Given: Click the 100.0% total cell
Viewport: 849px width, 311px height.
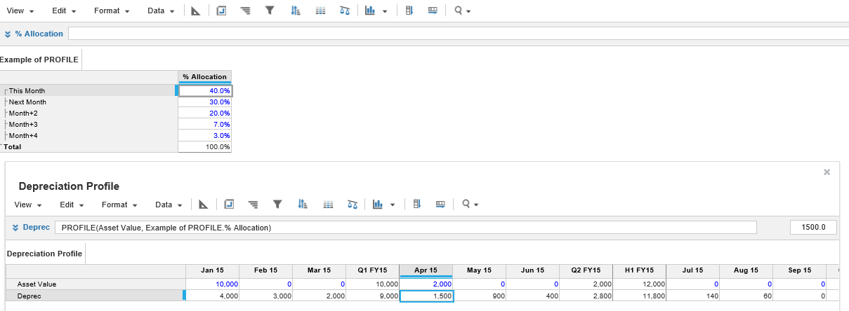Looking at the screenshot, I should coord(205,146).
